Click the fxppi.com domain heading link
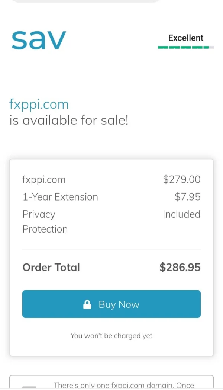This screenshot has width=223, height=390. pos(39,104)
